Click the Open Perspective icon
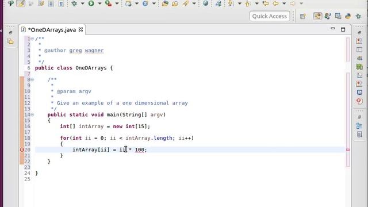Image resolution: width=368 pixels, height=207 pixels. pyautogui.click(x=303, y=16)
